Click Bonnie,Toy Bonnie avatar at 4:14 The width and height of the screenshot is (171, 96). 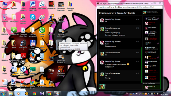102,20
